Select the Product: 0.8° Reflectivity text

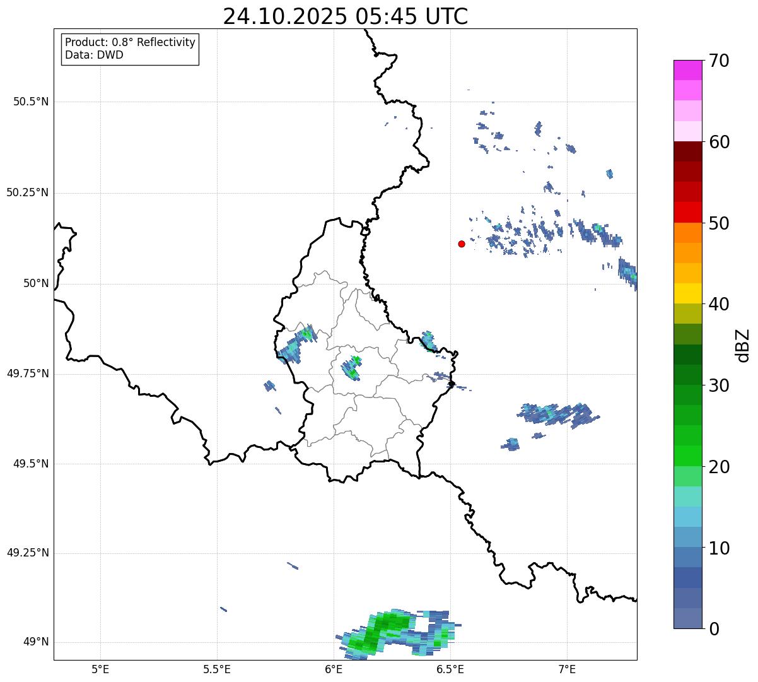pyautogui.click(x=131, y=42)
